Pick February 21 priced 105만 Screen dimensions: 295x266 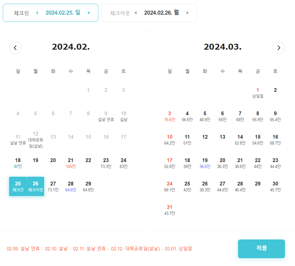[x=70, y=163]
